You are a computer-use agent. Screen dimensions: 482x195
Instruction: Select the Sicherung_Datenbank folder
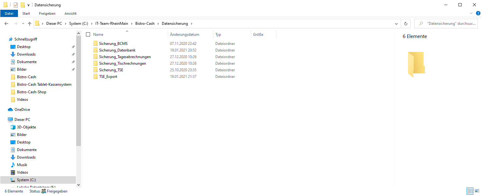tap(117, 50)
